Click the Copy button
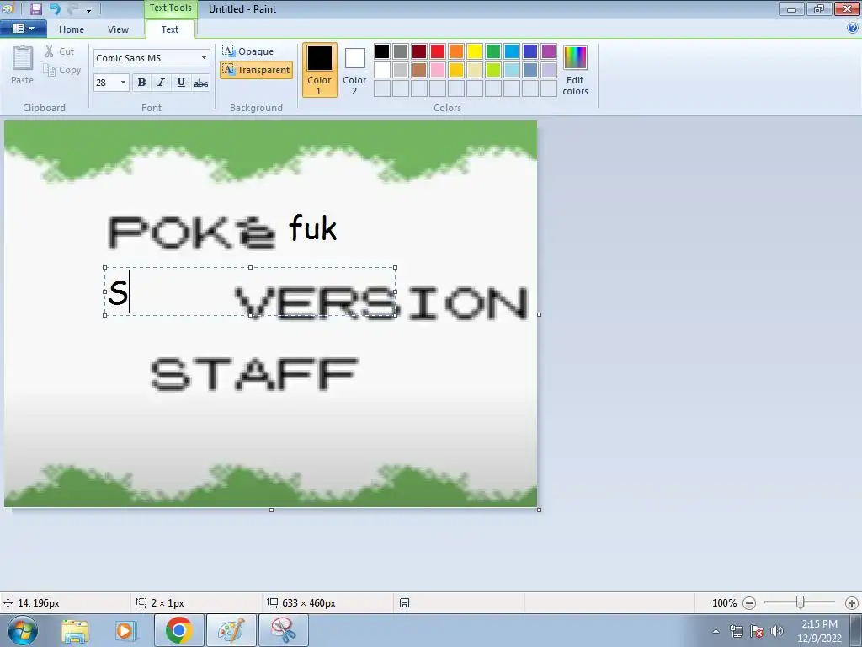This screenshot has height=647, width=862. (x=62, y=71)
